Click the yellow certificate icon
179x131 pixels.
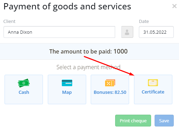(153, 83)
